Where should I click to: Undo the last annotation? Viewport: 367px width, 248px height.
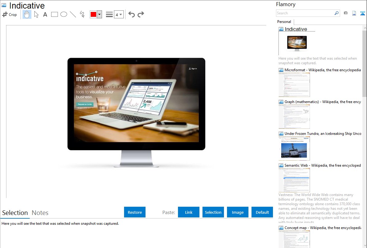pos(131,14)
